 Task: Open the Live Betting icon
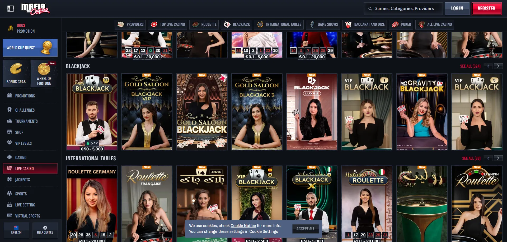[10, 205]
